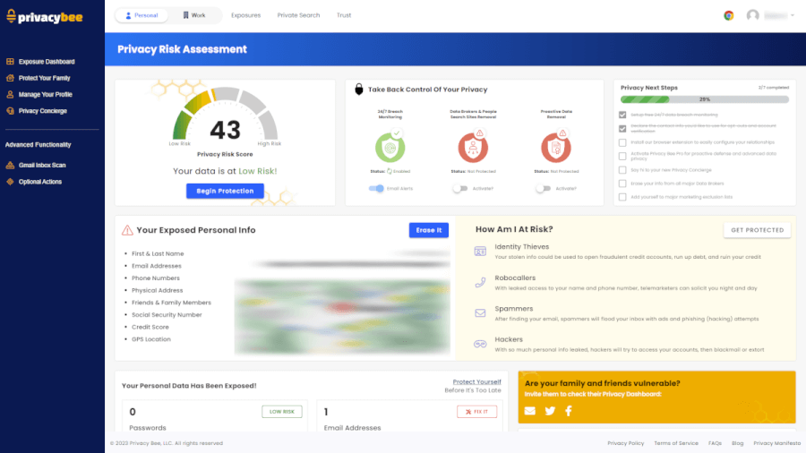Viewport: 806px width, 453px height.
Task: Open Privacy Concierge sidebar label
Action: (x=43, y=111)
